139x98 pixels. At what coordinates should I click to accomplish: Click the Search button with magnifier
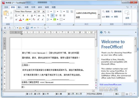coord(106,11)
